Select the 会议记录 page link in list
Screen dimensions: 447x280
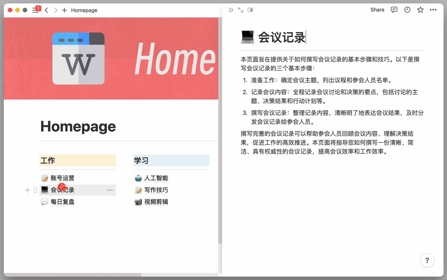click(63, 190)
